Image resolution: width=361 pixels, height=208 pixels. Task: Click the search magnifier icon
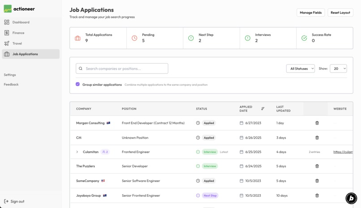pos(81,68)
